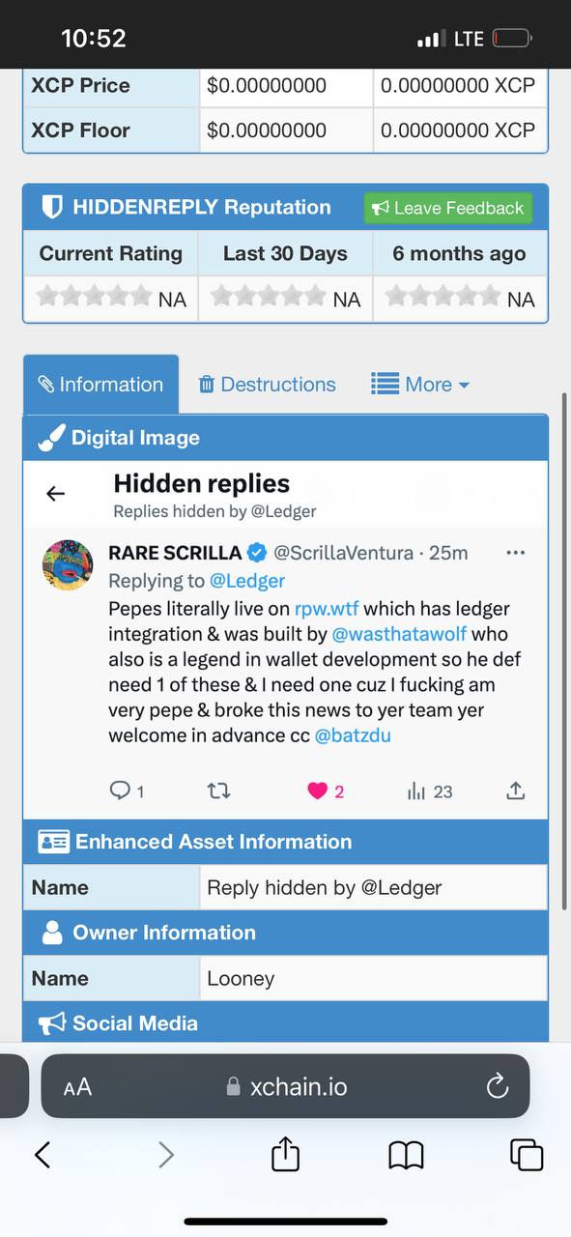
Task: Reload page with Safari refresh icon
Action: [498, 1086]
